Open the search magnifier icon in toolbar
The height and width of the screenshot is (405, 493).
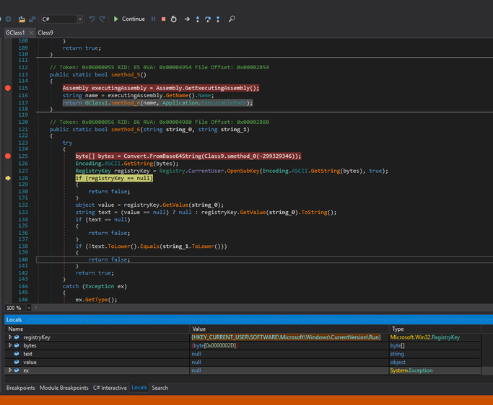pyautogui.click(x=232, y=19)
